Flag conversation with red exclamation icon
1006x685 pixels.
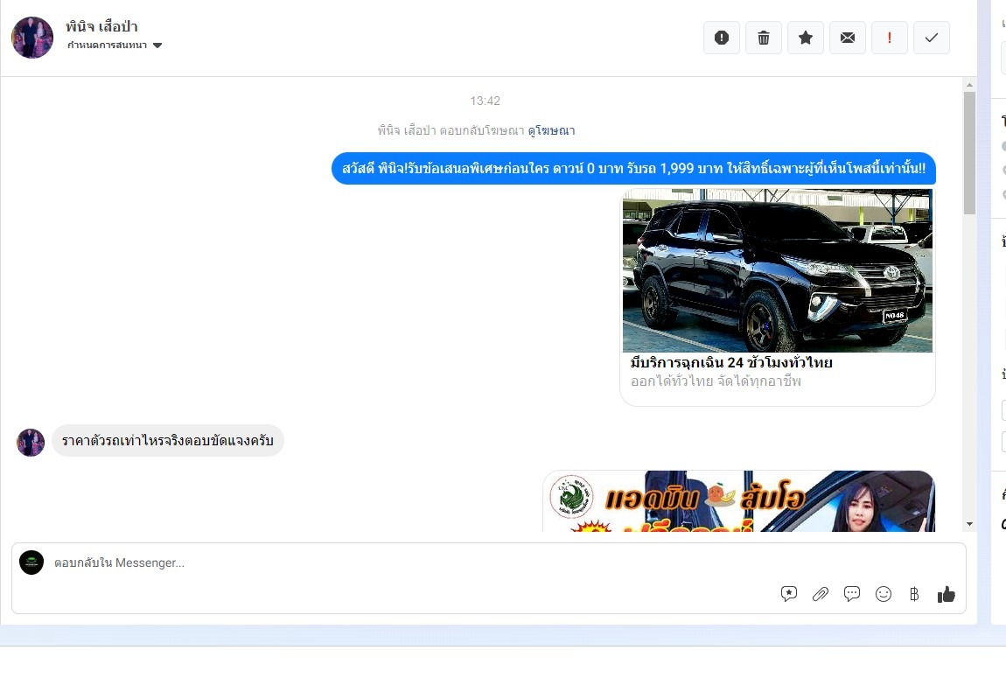click(x=890, y=38)
